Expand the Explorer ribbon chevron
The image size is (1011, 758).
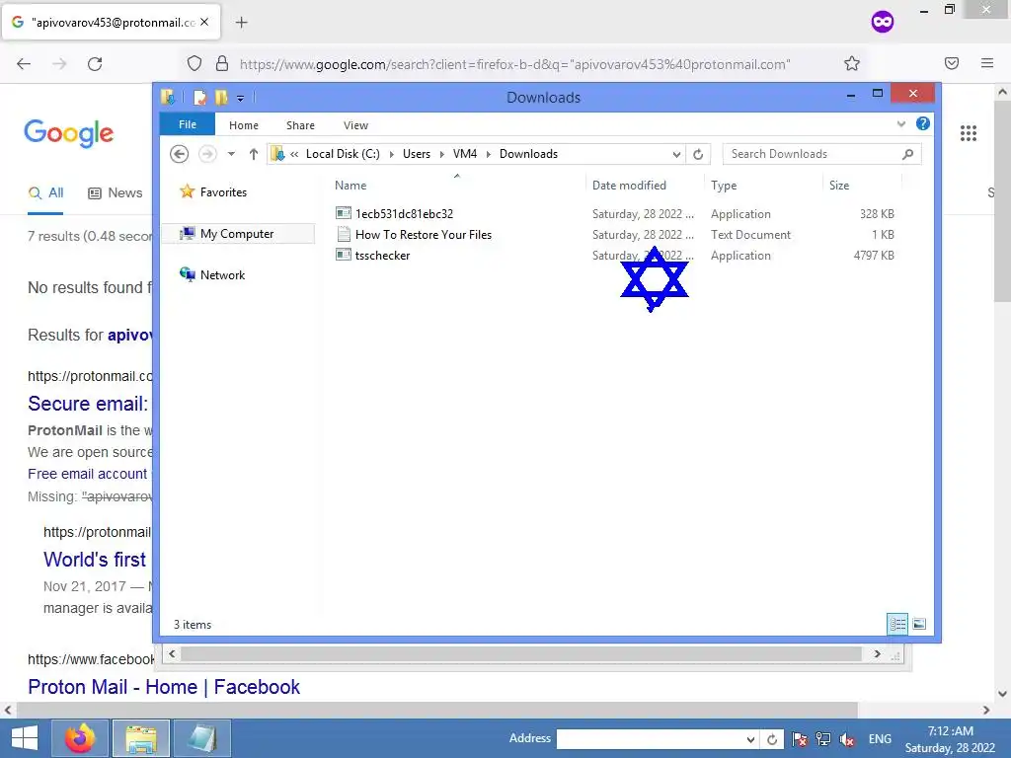click(901, 123)
